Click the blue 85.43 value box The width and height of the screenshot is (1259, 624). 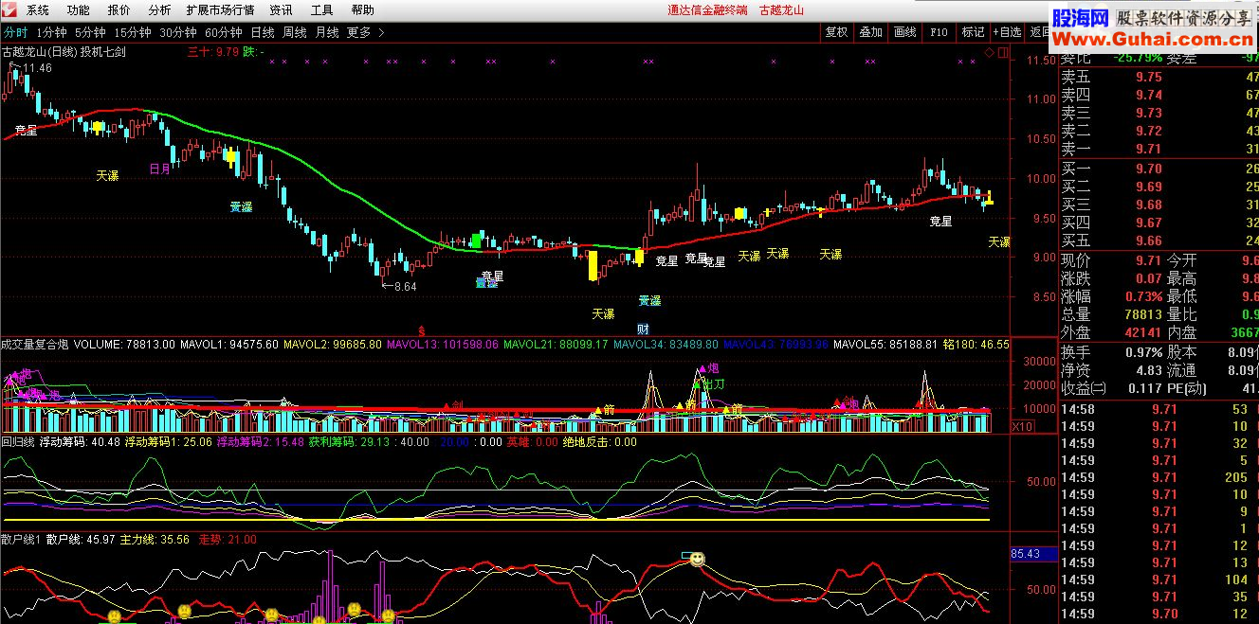1033,554
